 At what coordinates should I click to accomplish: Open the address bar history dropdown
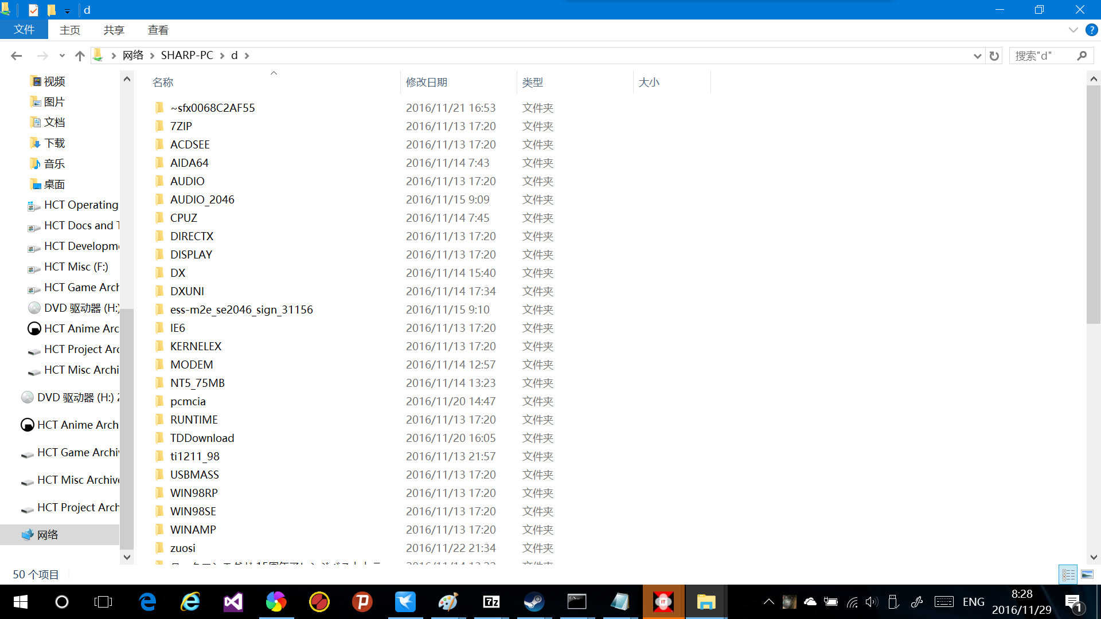[978, 56]
